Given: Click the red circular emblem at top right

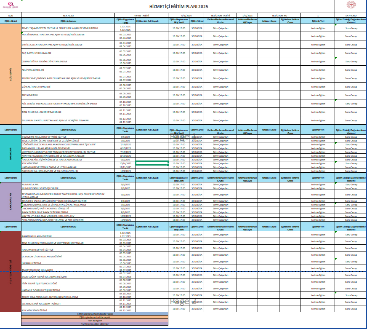Looking at the screenshot, I should [x=351, y=6].
